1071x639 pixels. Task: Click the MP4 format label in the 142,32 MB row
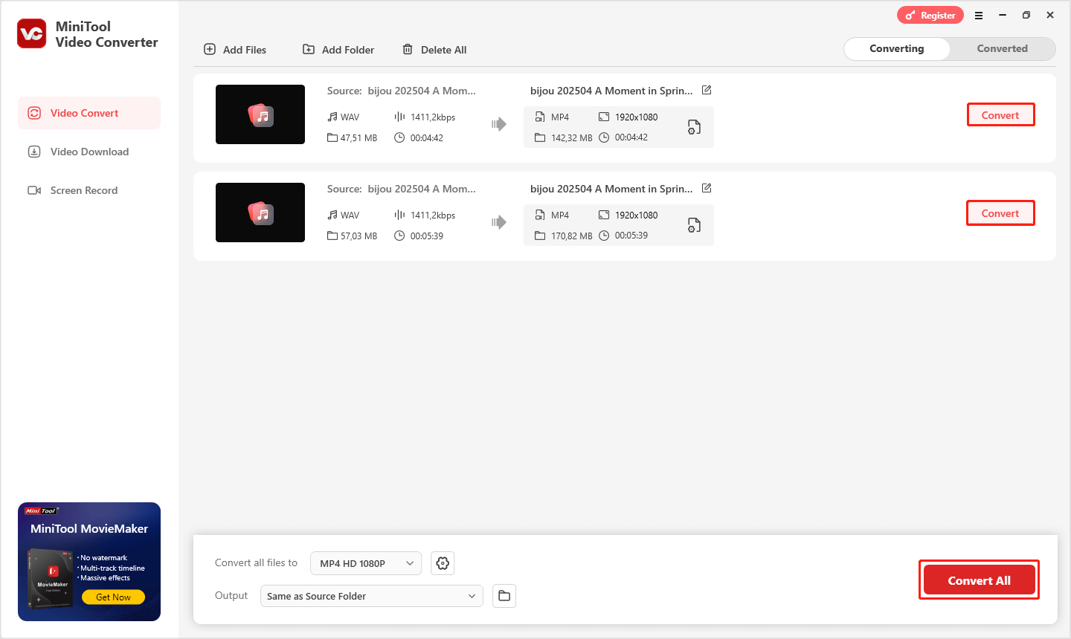click(x=560, y=117)
